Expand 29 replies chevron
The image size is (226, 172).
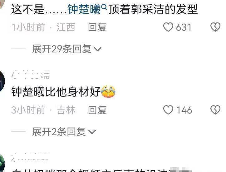98,49
